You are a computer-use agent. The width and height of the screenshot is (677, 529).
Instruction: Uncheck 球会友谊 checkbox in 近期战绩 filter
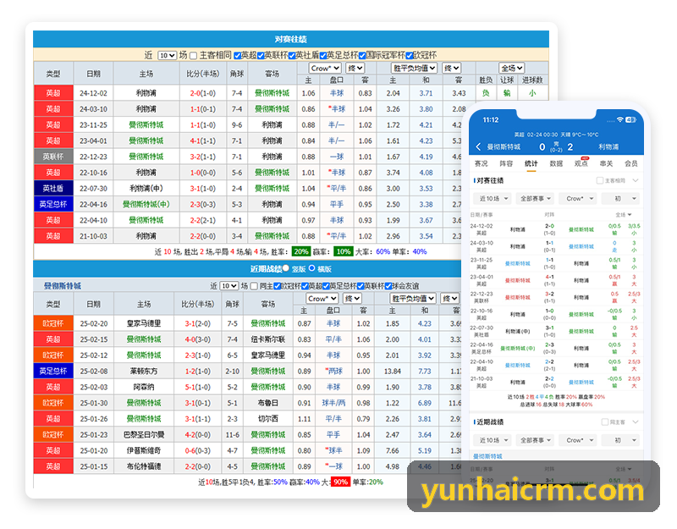click(388, 286)
